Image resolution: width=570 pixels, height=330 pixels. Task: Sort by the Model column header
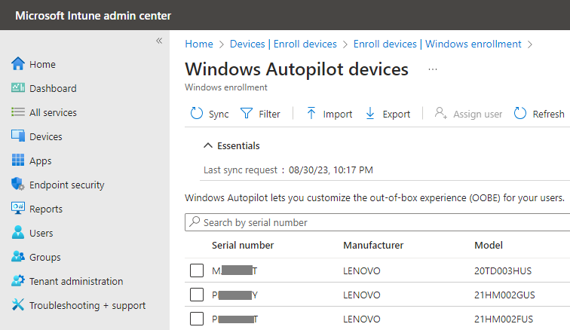point(489,246)
